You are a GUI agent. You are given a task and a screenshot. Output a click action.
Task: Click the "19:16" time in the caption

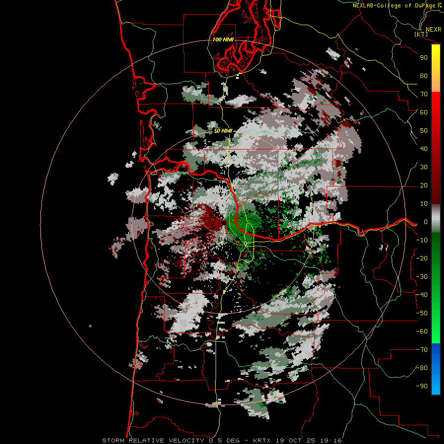(331, 441)
